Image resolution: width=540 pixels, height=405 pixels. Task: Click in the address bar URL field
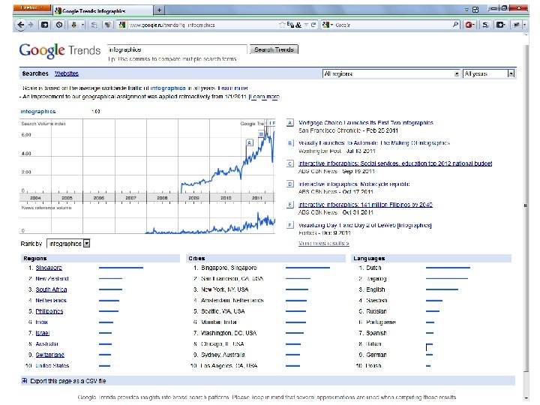203,25
